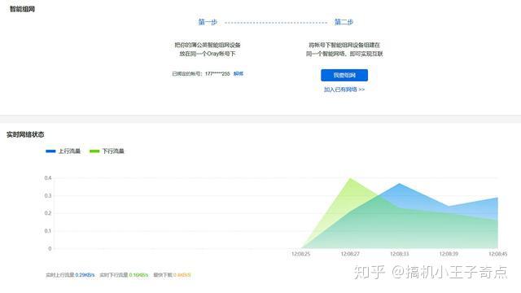Toggle the green 下行流量 legend swatch
Image resolution: width=521 pixels, height=293 pixels.
point(94,151)
